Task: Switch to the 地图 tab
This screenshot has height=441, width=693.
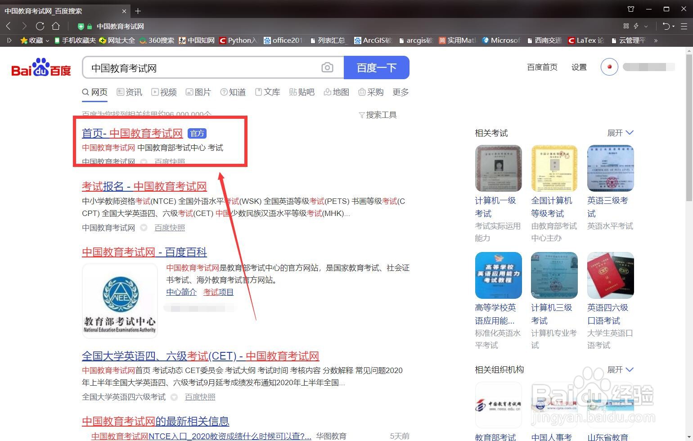Action: click(337, 92)
